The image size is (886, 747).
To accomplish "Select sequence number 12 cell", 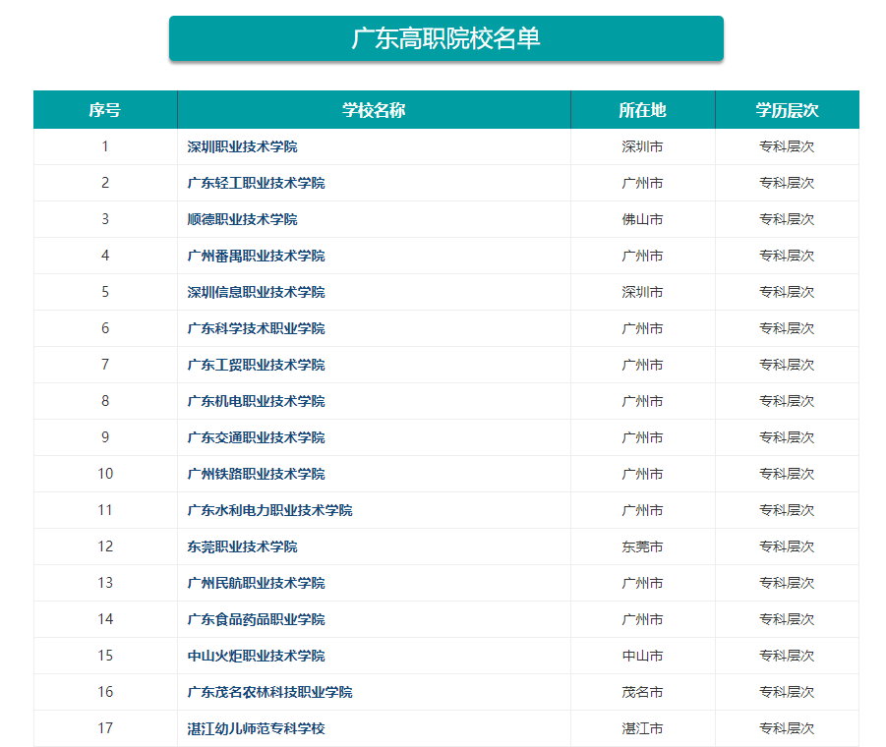I will pos(105,546).
